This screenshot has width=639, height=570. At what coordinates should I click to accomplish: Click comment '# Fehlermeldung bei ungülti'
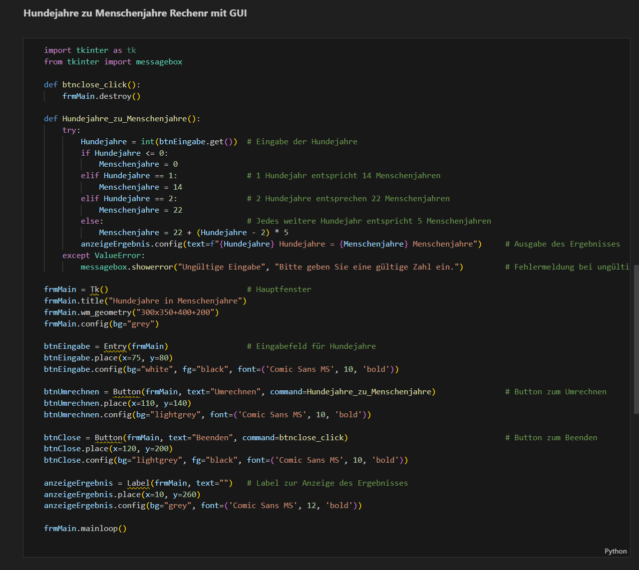coord(567,267)
